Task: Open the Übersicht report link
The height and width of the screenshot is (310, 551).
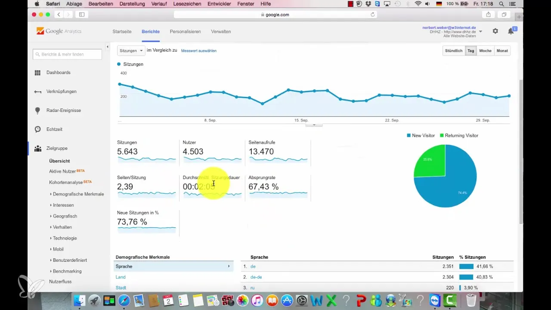Action: [x=59, y=161]
